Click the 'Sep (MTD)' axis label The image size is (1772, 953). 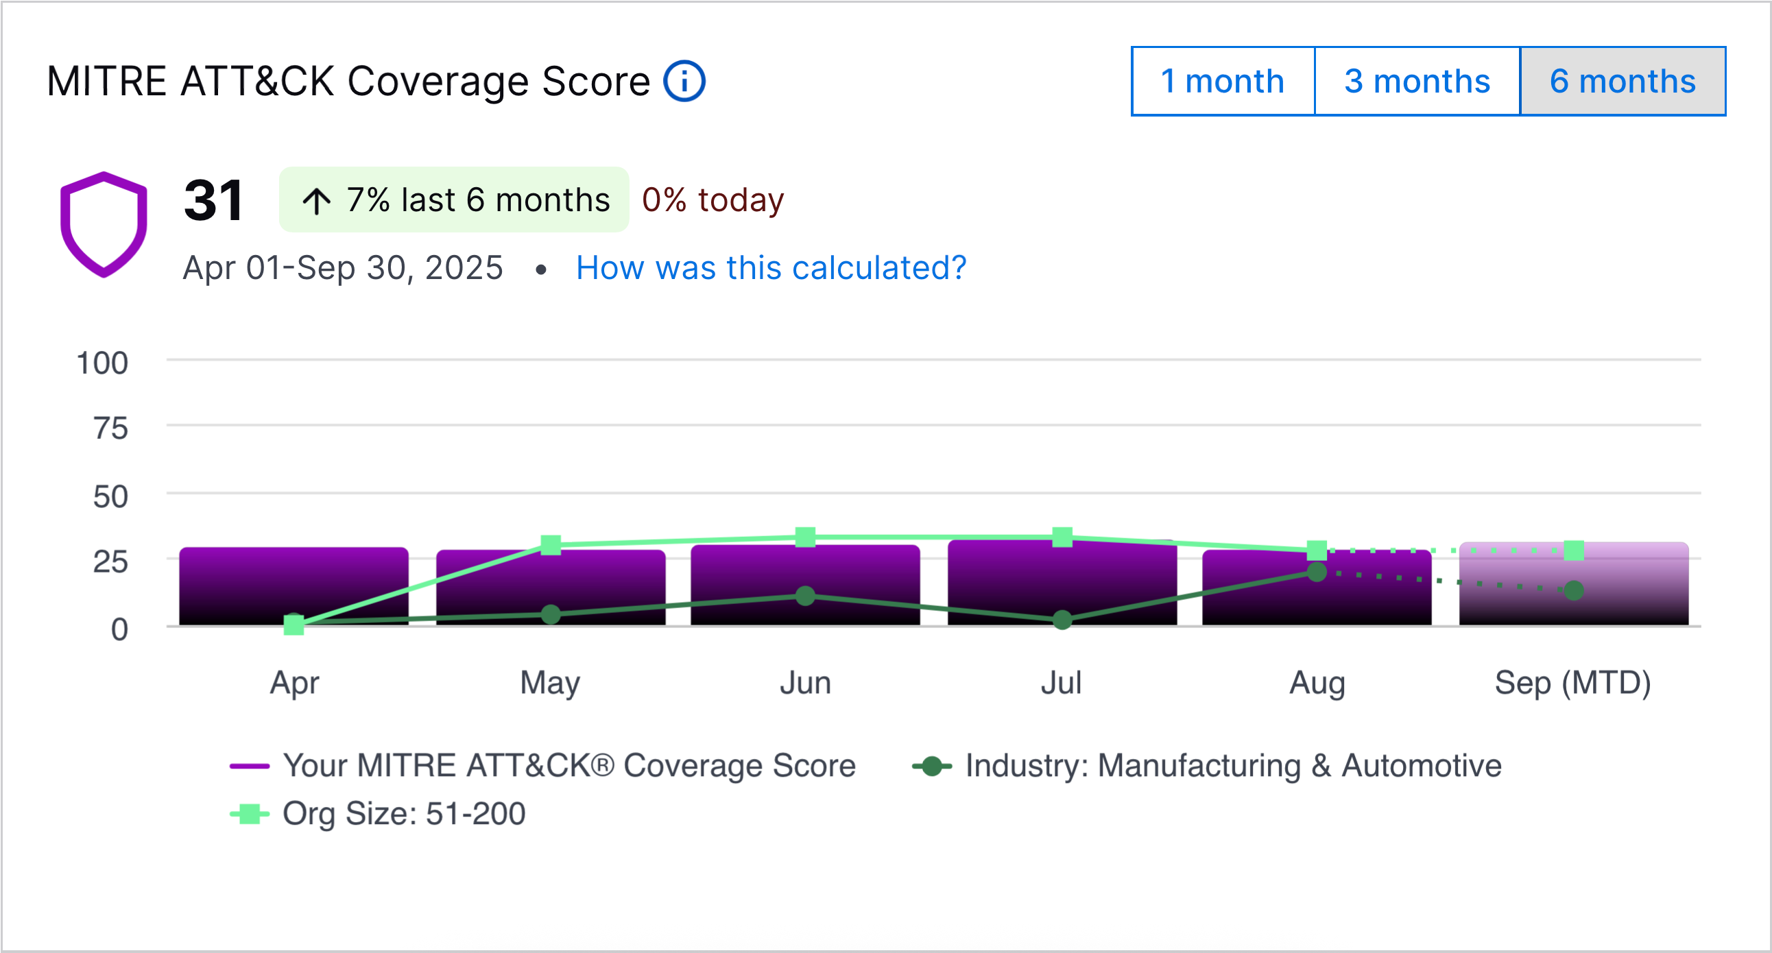(1573, 683)
